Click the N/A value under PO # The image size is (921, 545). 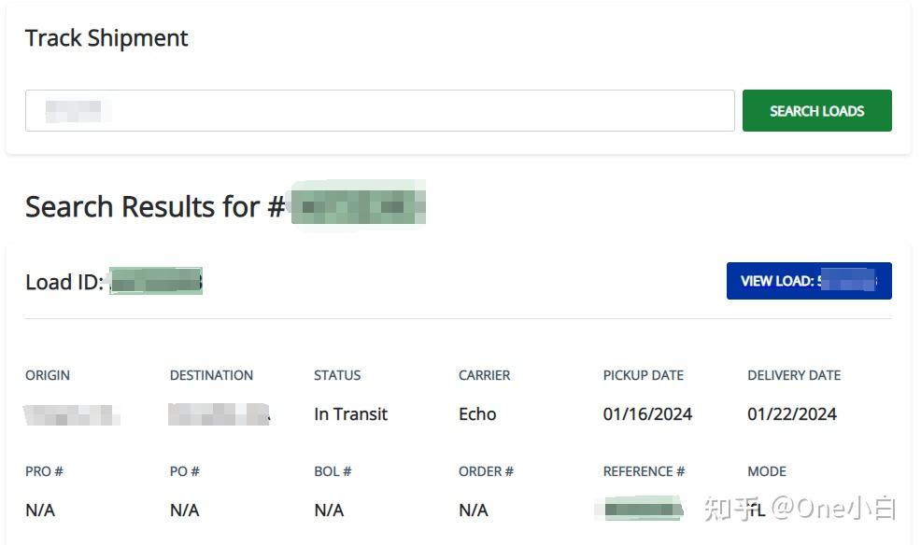tap(185, 510)
